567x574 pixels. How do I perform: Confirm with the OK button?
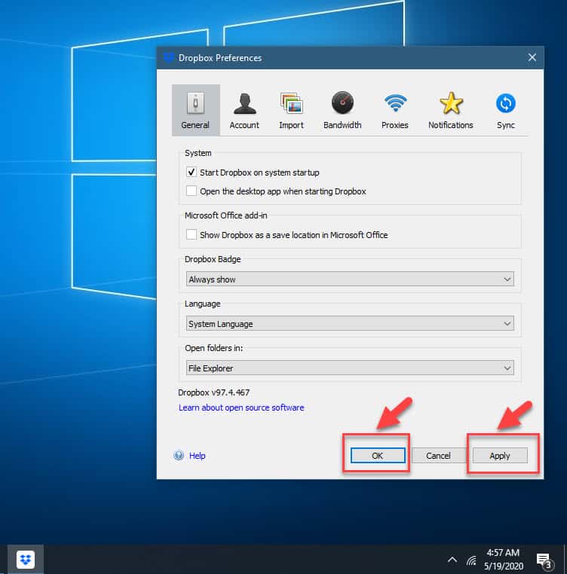[378, 456]
